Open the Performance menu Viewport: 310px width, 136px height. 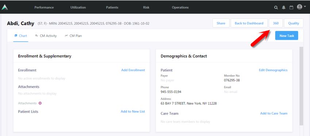pyautogui.click(x=44, y=7)
